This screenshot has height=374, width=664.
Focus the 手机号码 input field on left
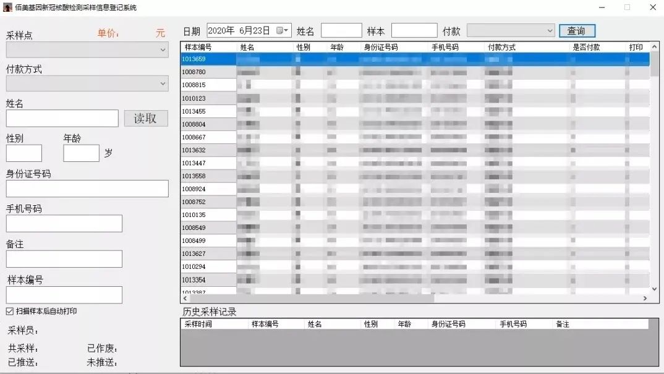click(x=64, y=224)
